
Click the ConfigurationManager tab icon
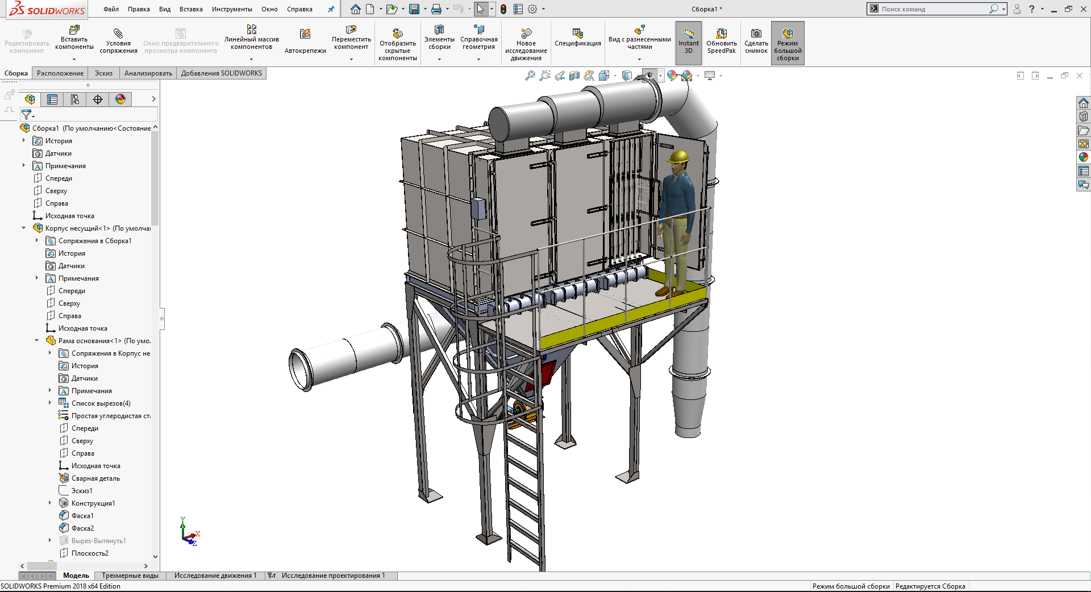pyautogui.click(x=75, y=99)
